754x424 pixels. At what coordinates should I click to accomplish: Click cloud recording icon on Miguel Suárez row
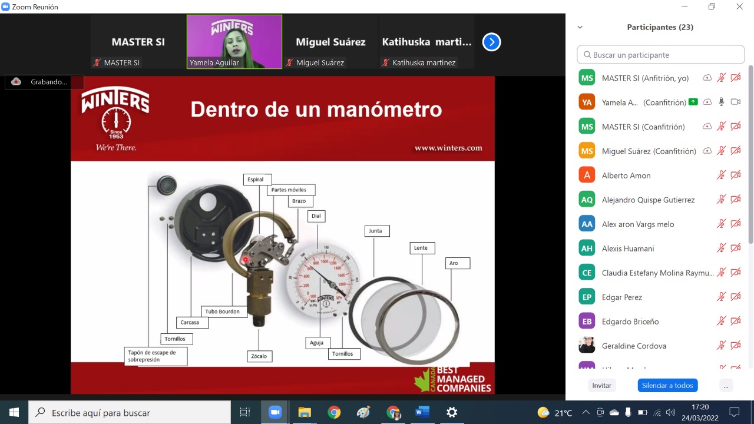pos(707,151)
